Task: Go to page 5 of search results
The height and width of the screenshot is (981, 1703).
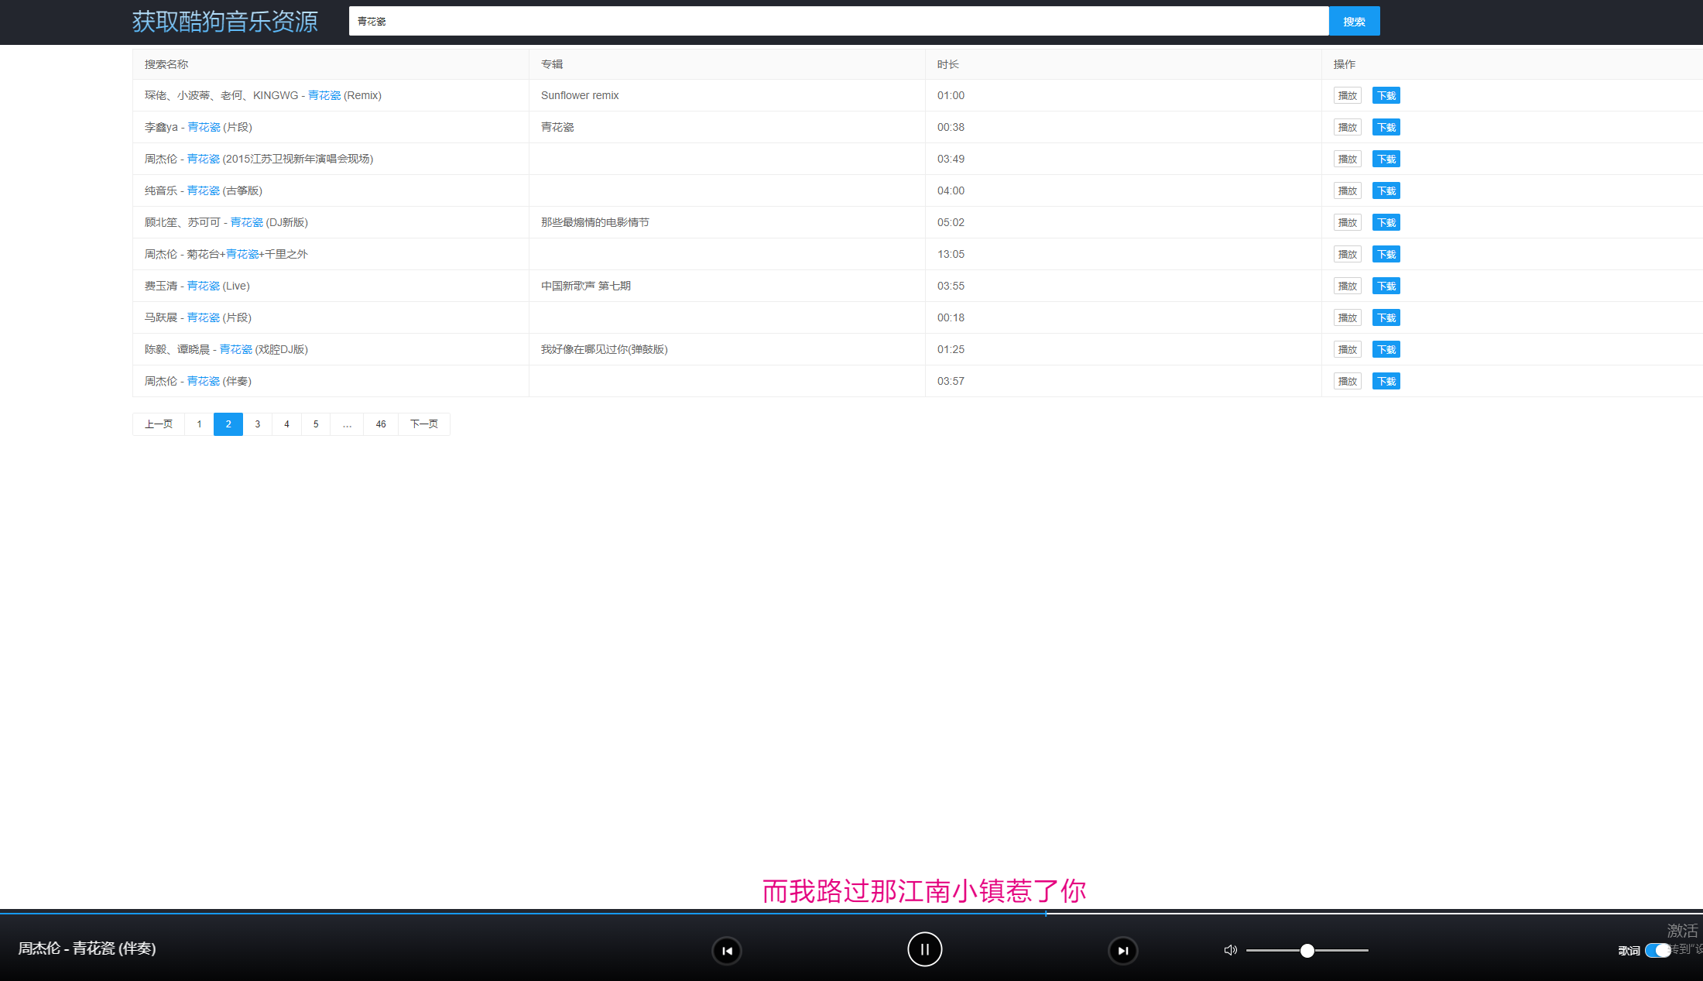Action: [315, 424]
